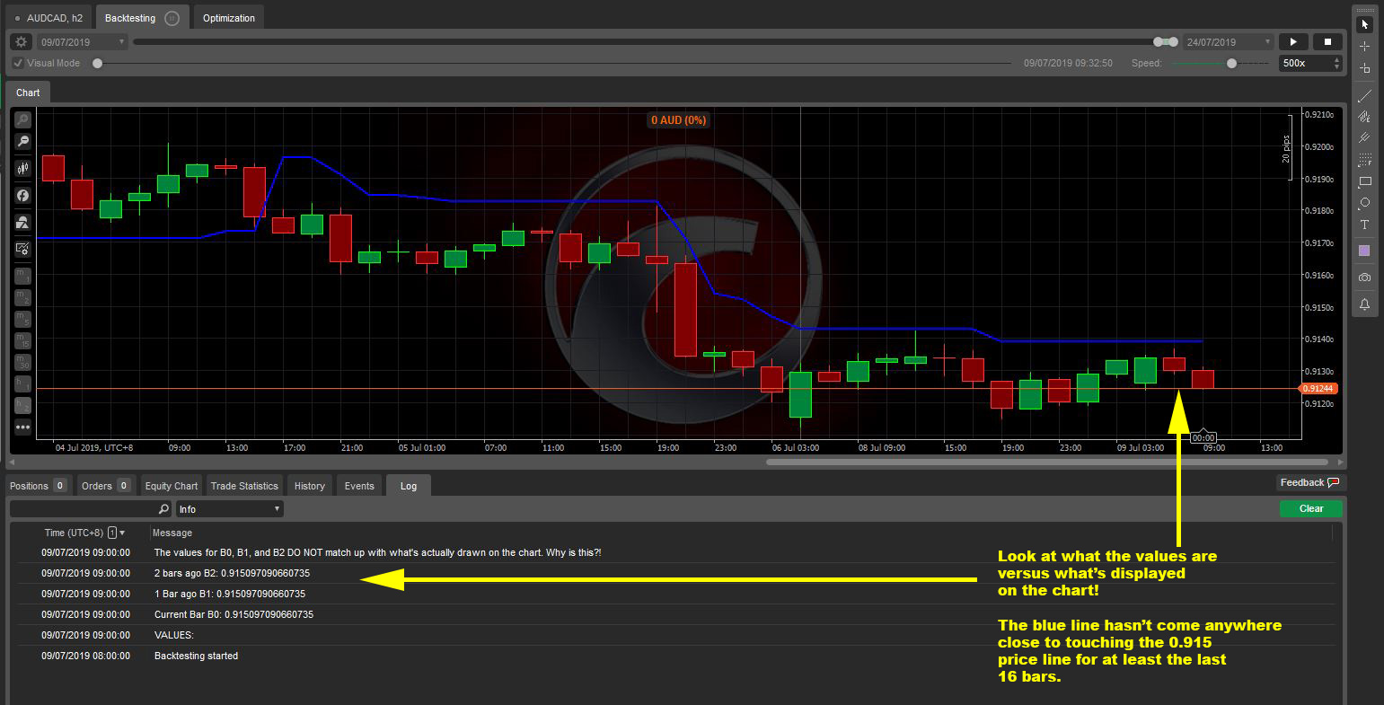This screenshot has height=705, width=1384.
Task: Click the pause icon on Backtesting tab
Action: click(x=172, y=18)
